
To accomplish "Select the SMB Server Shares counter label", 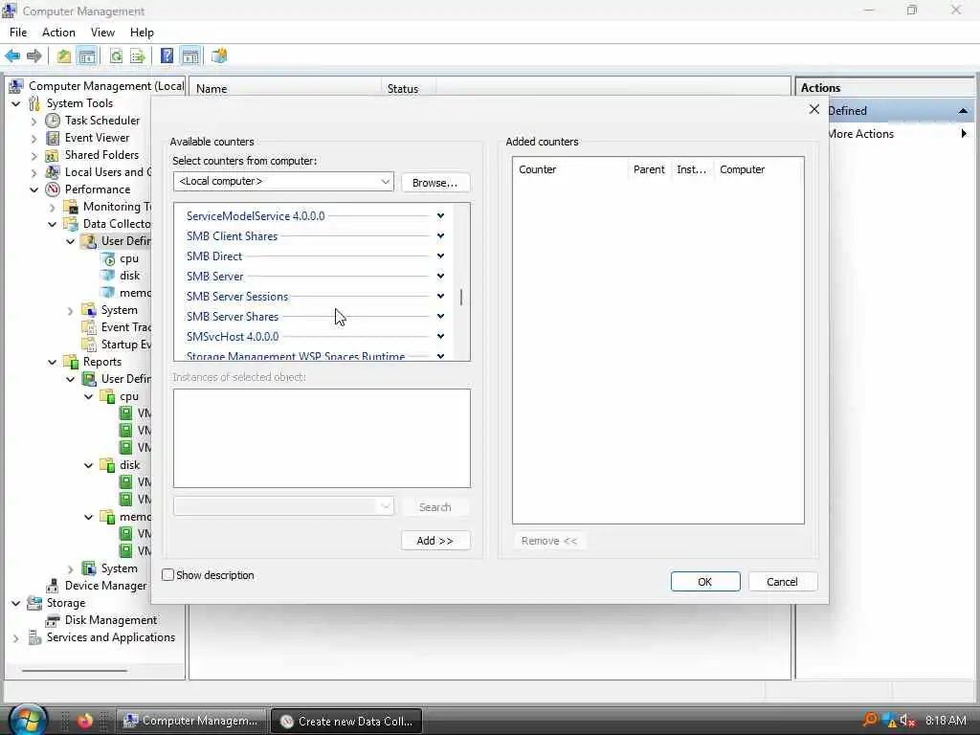I will [233, 316].
